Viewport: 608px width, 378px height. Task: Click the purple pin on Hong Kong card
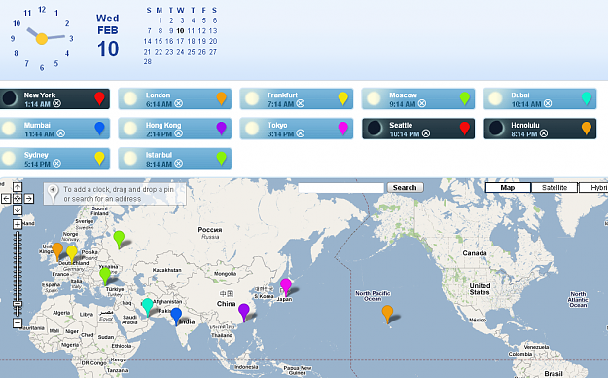point(222,129)
